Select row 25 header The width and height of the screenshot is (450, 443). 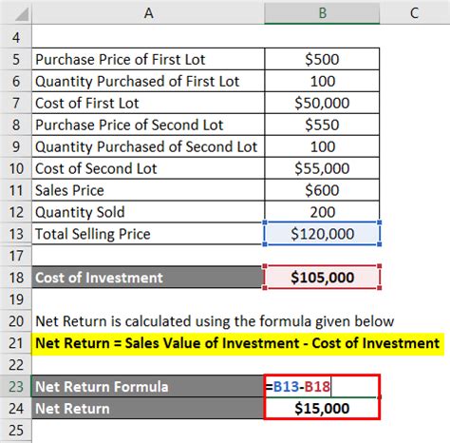click(16, 431)
